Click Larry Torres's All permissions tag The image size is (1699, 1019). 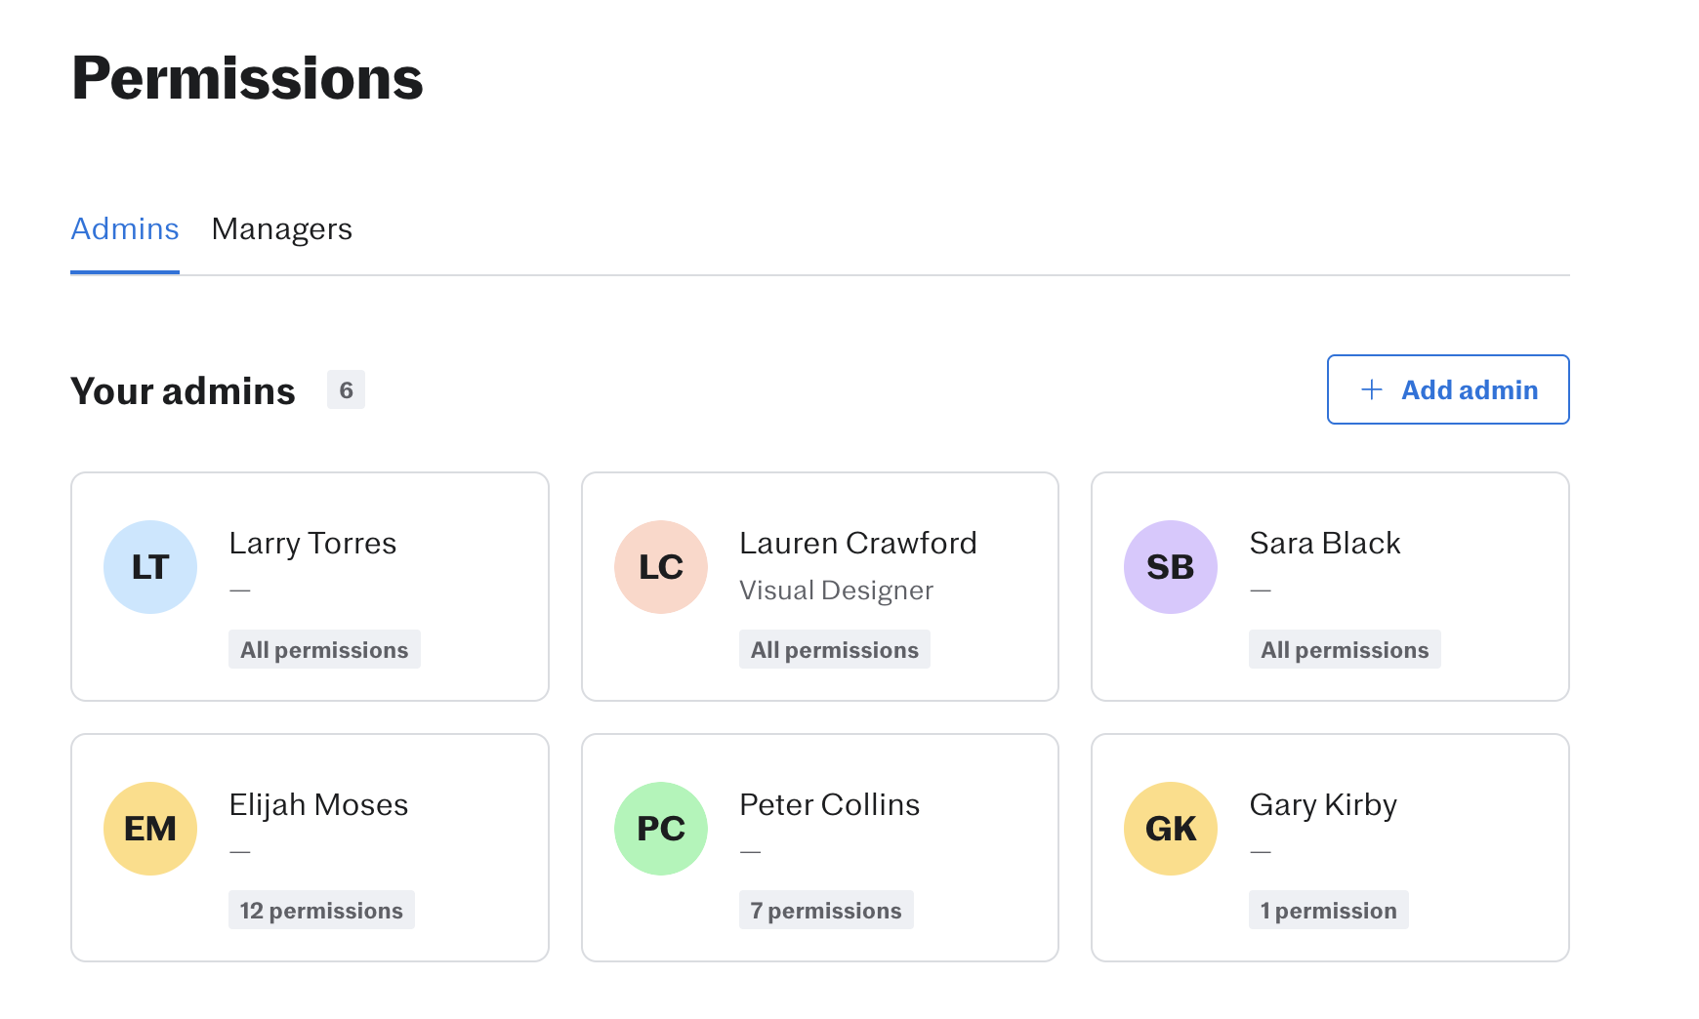click(x=324, y=650)
